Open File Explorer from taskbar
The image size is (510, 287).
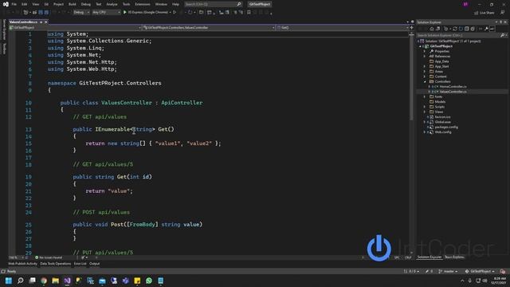point(56,281)
